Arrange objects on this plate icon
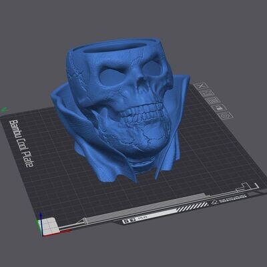 (213, 100)
